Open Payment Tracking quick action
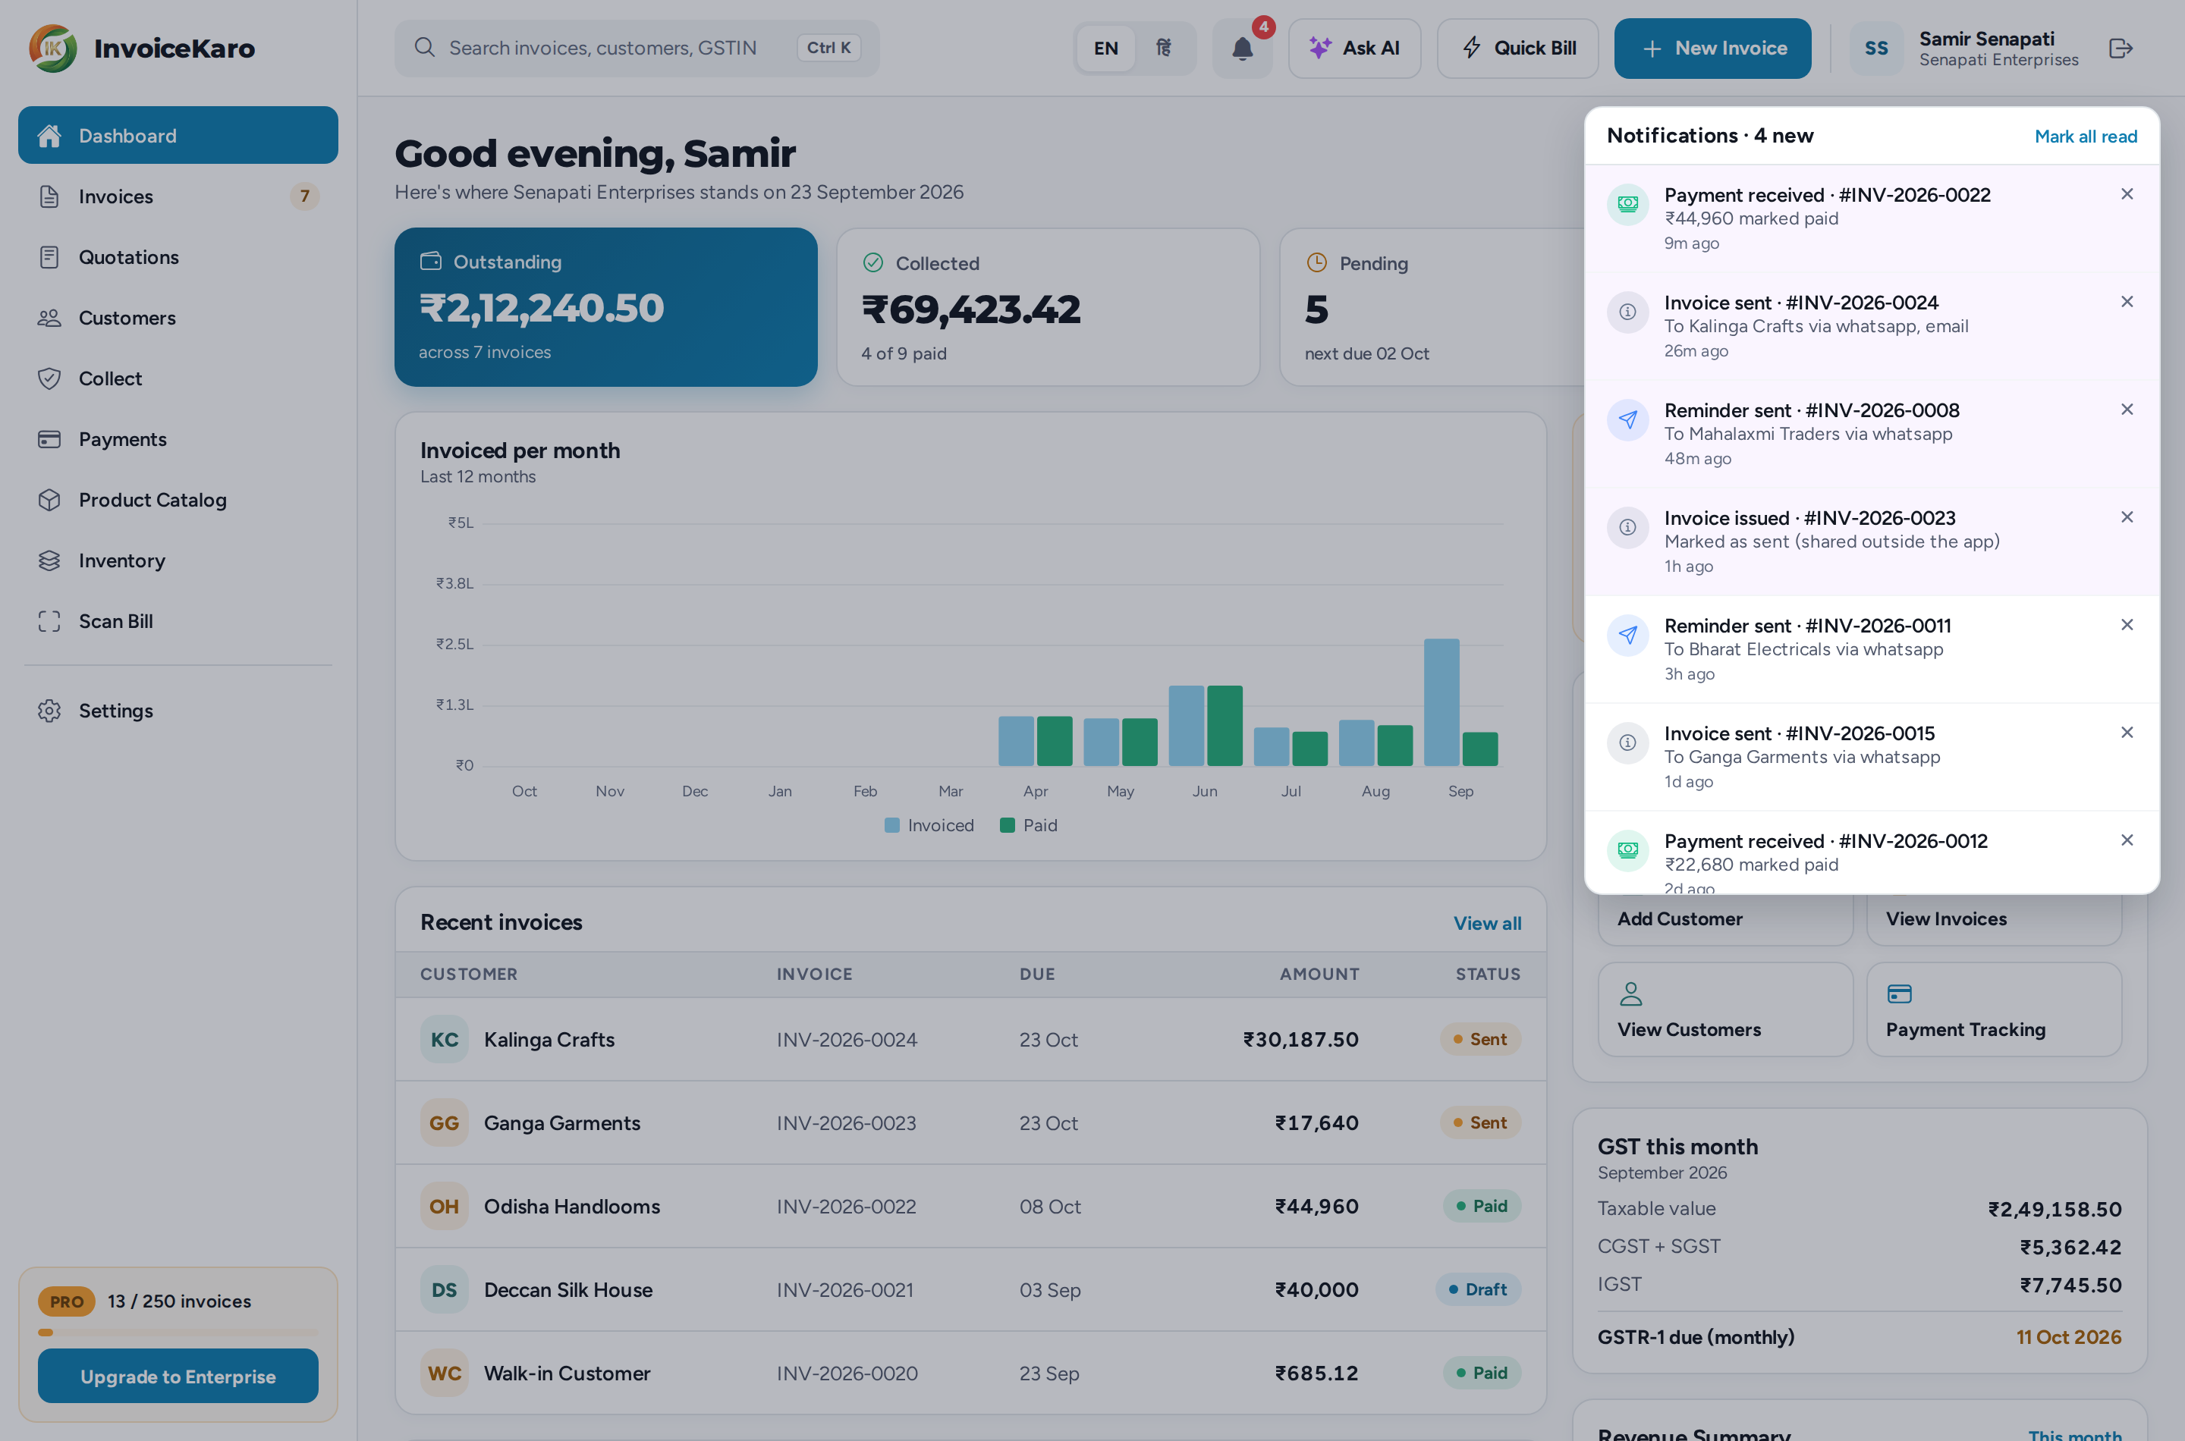Screen dimensions: 2185x1441 [x=1994, y=1008]
